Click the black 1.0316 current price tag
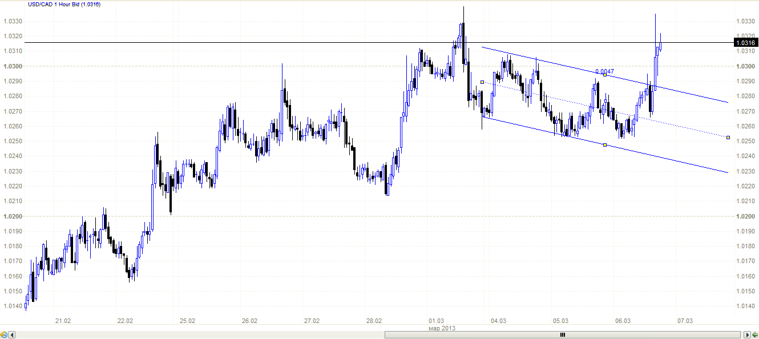 (745, 43)
